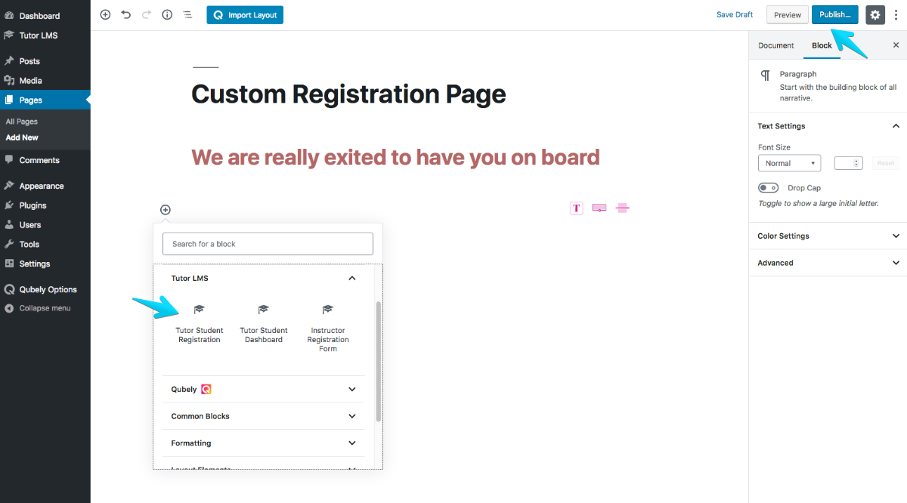Image resolution: width=907 pixels, height=503 pixels.
Task: Click the Search for a block field
Action: (x=268, y=244)
